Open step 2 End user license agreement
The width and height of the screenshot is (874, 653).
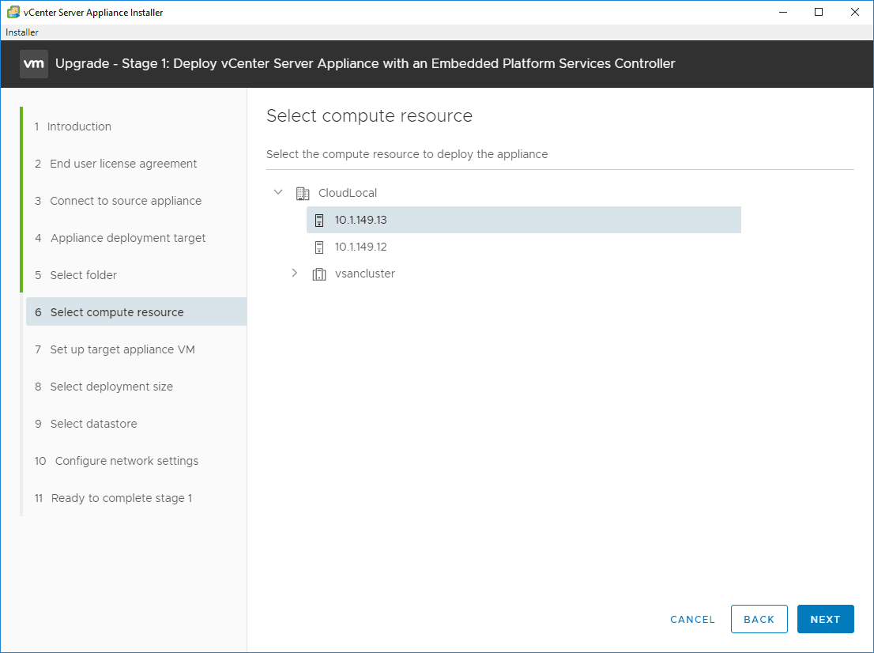123,164
